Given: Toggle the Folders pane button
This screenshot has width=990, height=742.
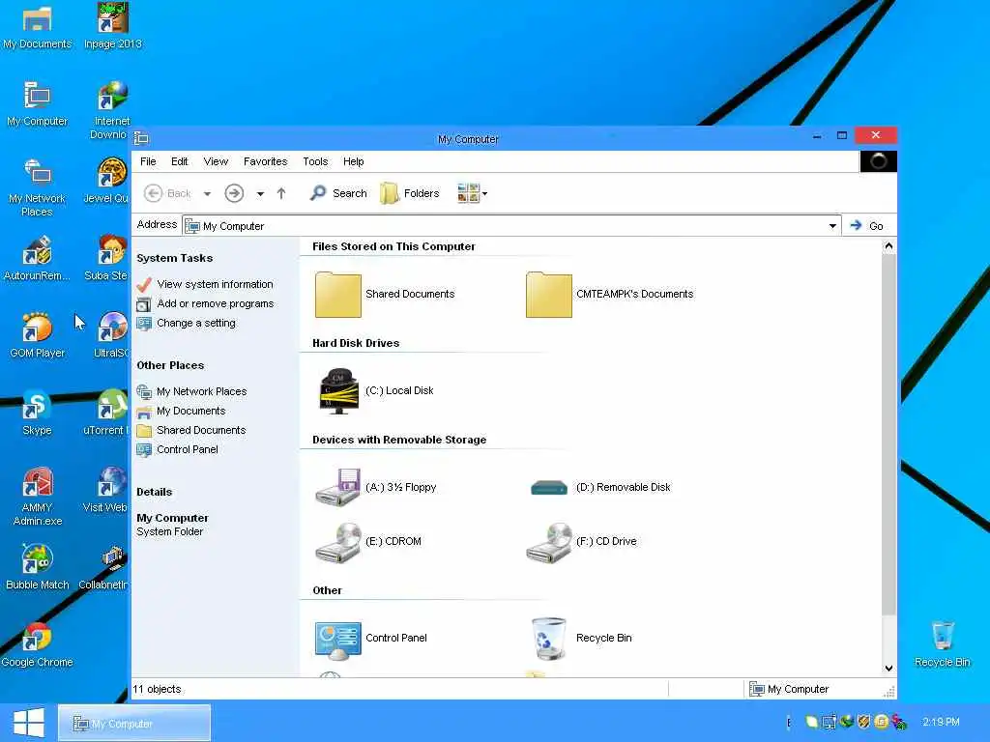Looking at the screenshot, I should [x=410, y=193].
